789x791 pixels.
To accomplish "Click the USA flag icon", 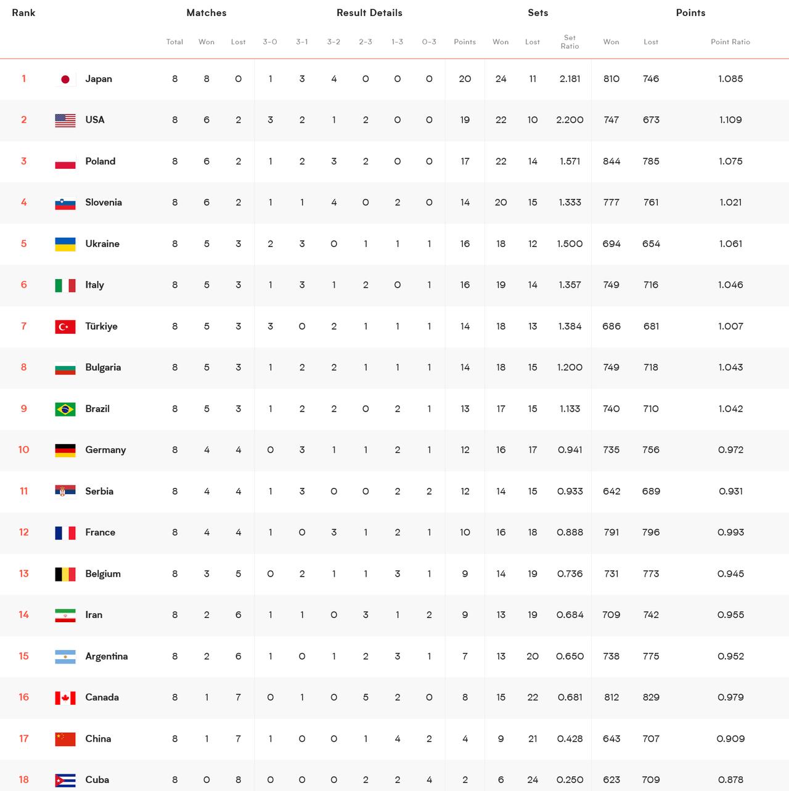I will coord(65,120).
